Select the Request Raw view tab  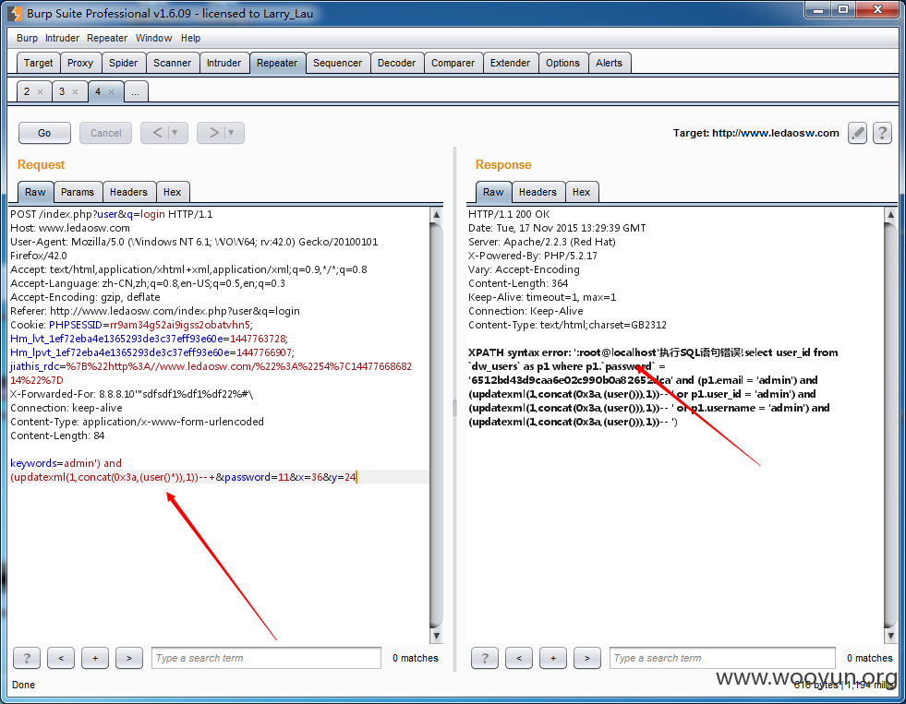35,192
